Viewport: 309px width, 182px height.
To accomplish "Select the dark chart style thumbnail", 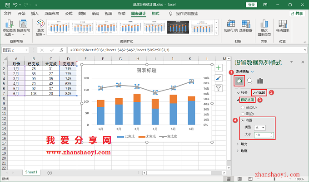I will [x=178, y=27].
